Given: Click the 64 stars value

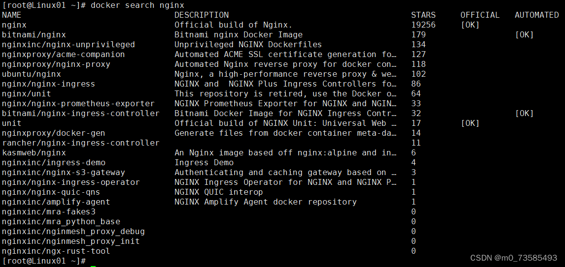Looking at the screenshot, I should coord(416,94).
